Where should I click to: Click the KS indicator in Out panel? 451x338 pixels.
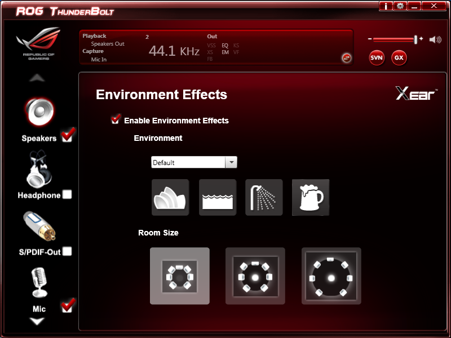click(236, 46)
